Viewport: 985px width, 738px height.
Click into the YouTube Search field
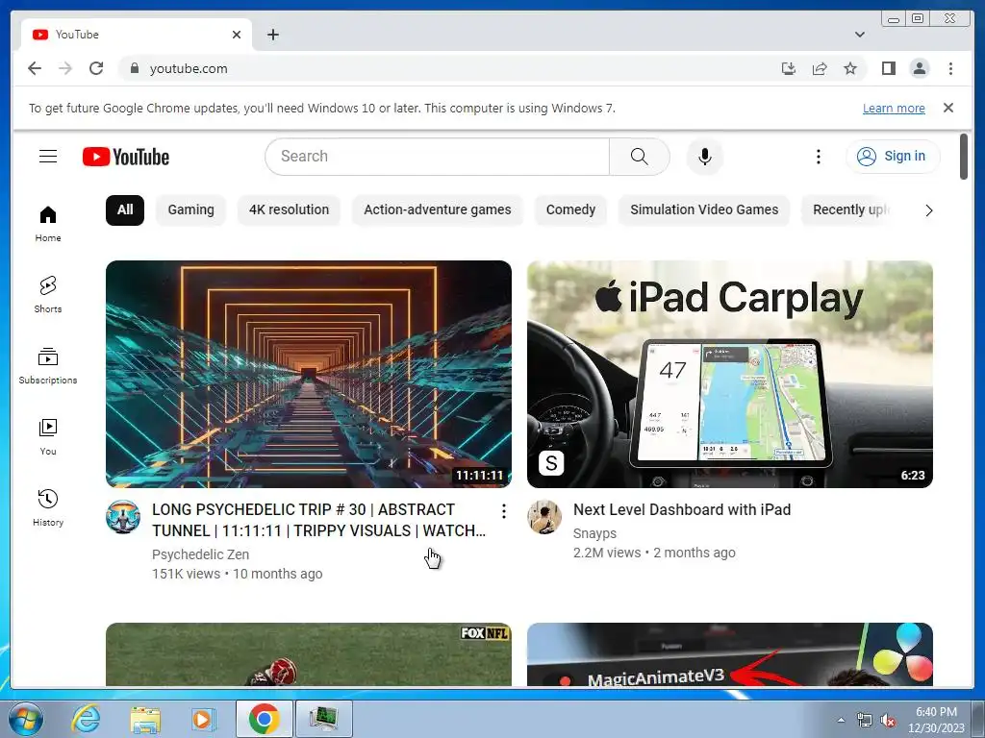[438, 157]
